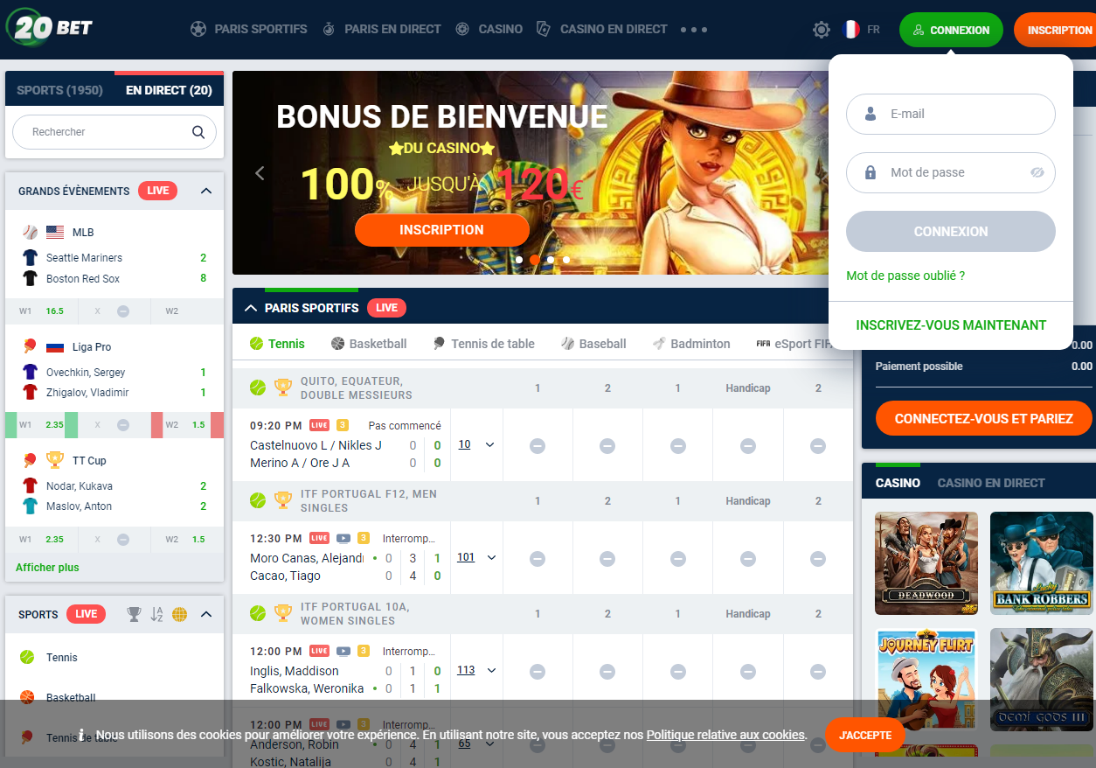Open Casino in top menu
The width and height of the screenshot is (1096, 768).
click(x=489, y=29)
